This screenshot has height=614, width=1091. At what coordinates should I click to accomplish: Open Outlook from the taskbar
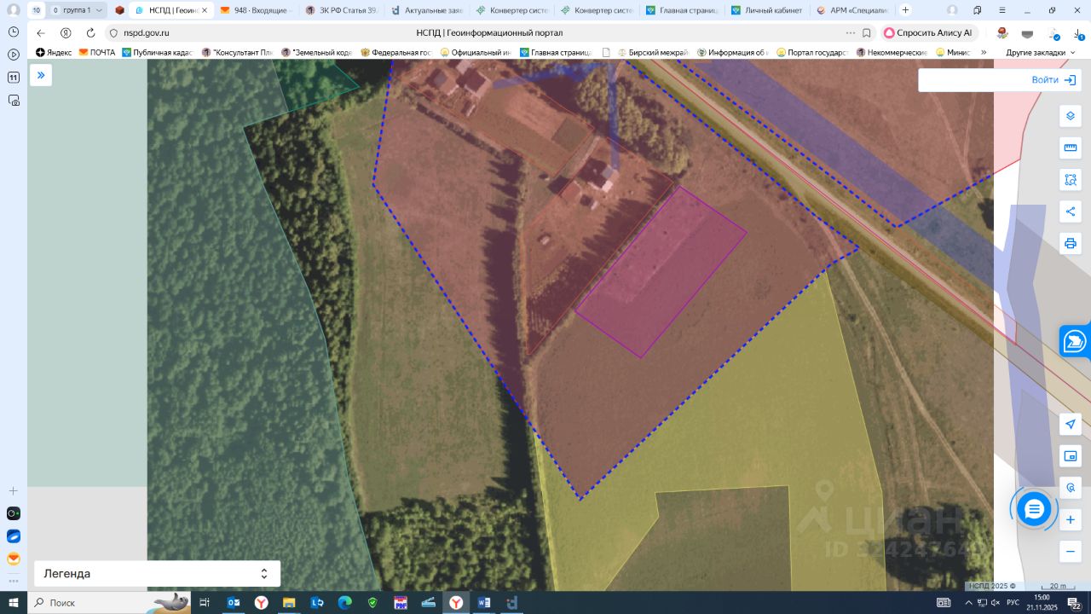233,603
